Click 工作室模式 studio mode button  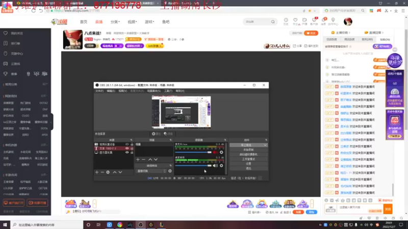click(x=248, y=159)
